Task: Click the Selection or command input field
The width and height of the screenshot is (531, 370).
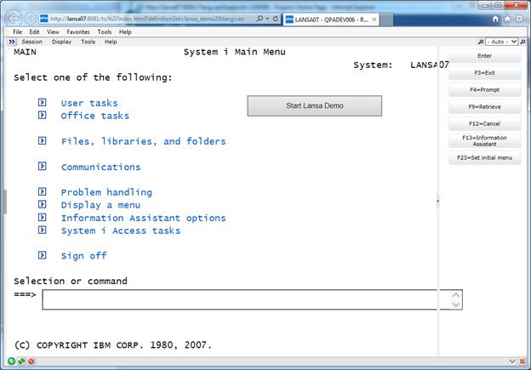Action: click(x=247, y=299)
